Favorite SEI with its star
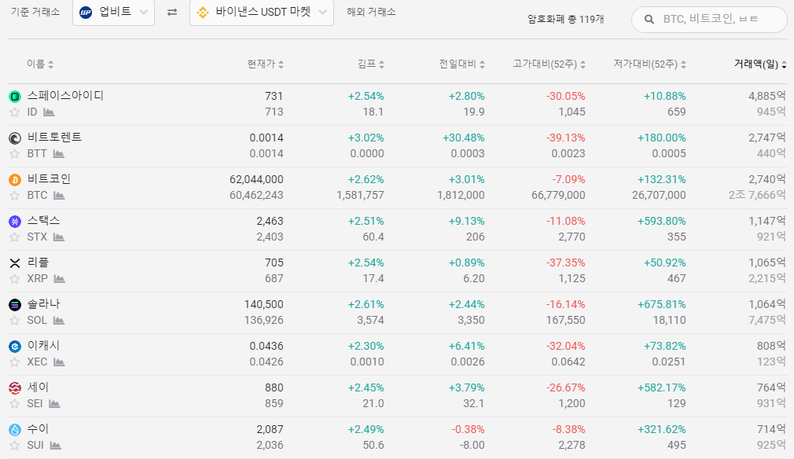Image resolution: width=794 pixels, height=459 pixels. click(15, 403)
